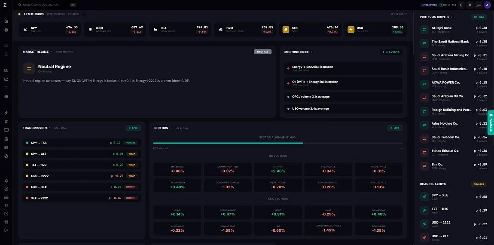
Task: Click the logout arrow sidebar icon
Action: pos(6,230)
